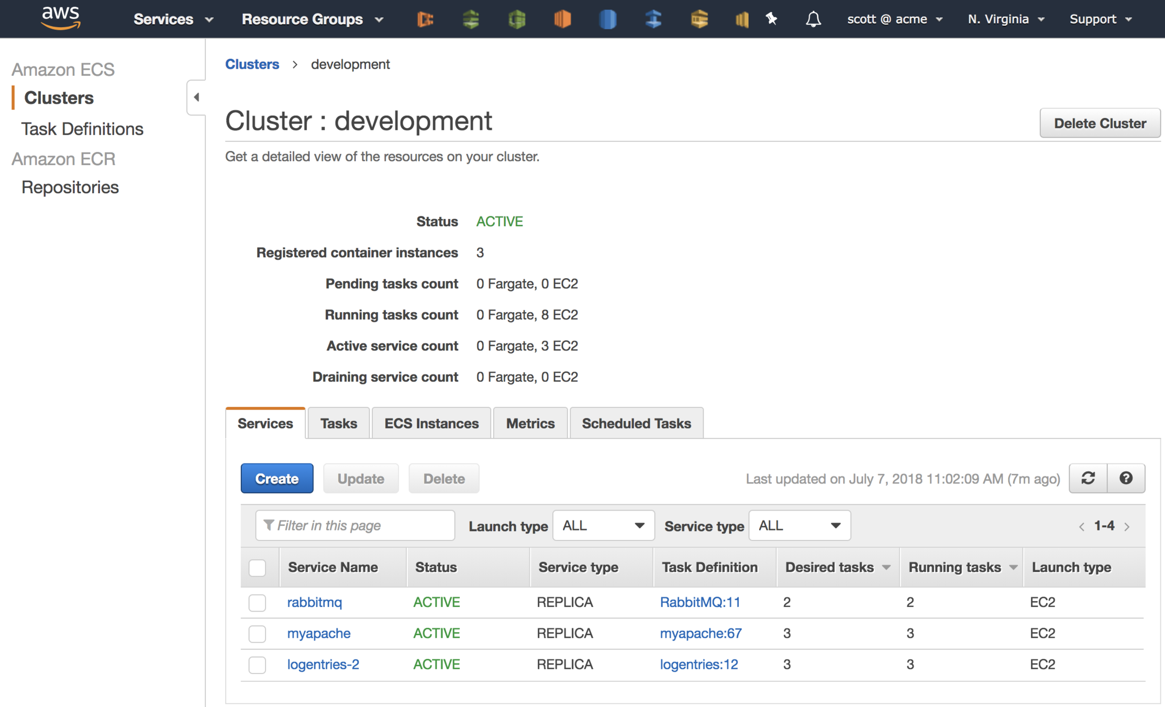Open the blue RDS cylinder shortcut icon
The height and width of the screenshot is (707, 1165).
tap(607, 19)
